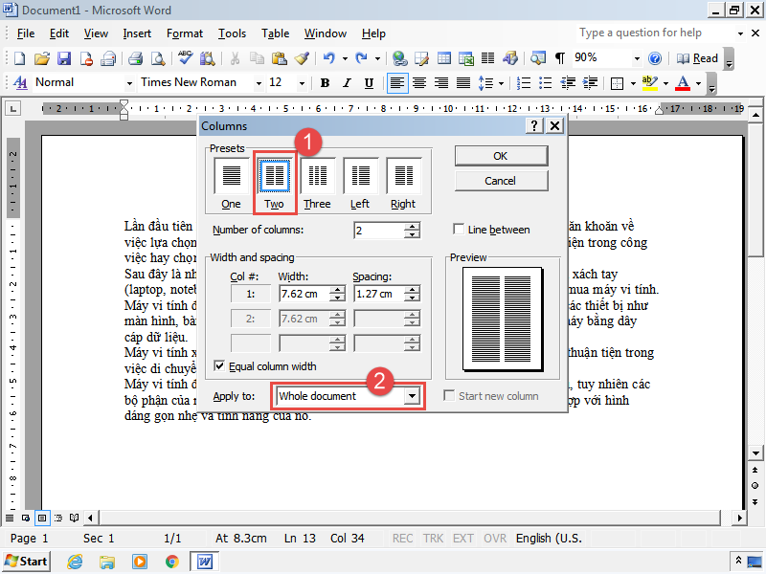Toggle the EXT extend selection indicator

tap(463, 539)
